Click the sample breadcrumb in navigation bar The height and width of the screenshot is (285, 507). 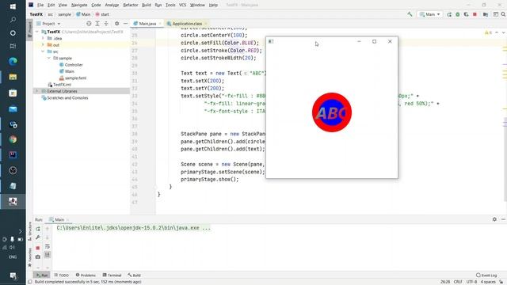coord(64,14)
